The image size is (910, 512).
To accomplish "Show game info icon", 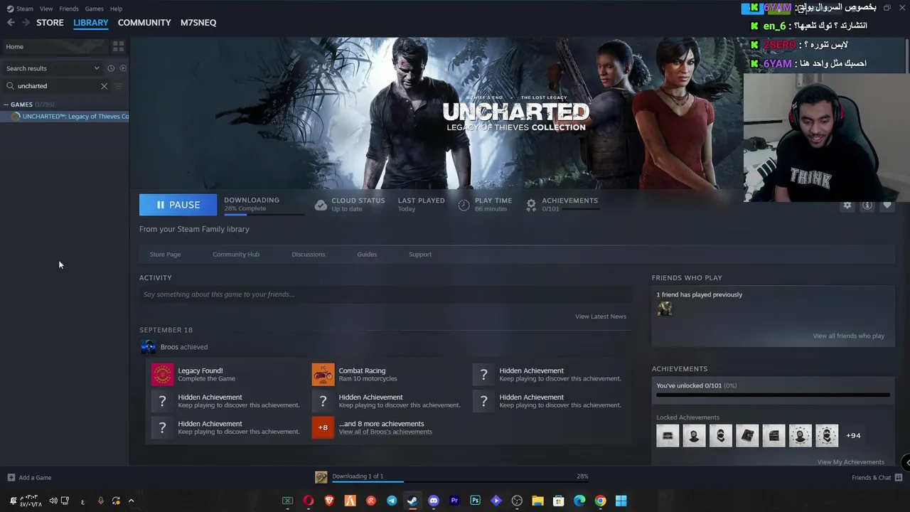I will pyautogui.click(x=867, y=205).
